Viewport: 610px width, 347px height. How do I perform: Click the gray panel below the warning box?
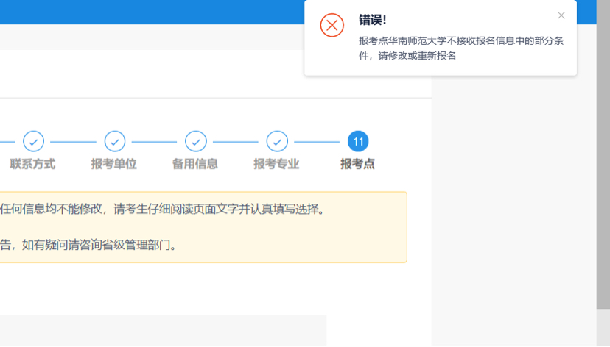(x=162, y=331)
